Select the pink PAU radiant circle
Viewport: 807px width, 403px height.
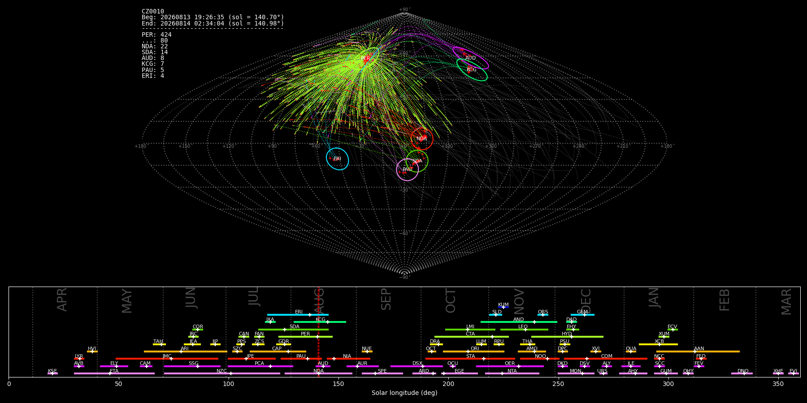[408, 170]
